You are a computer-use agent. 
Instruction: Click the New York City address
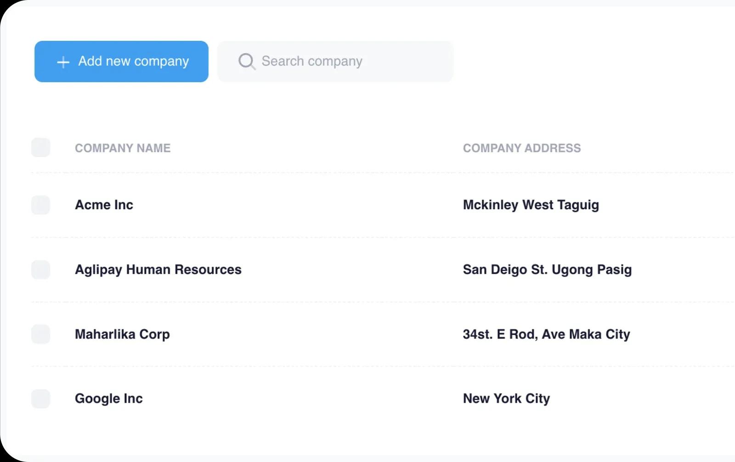(506, 399)
